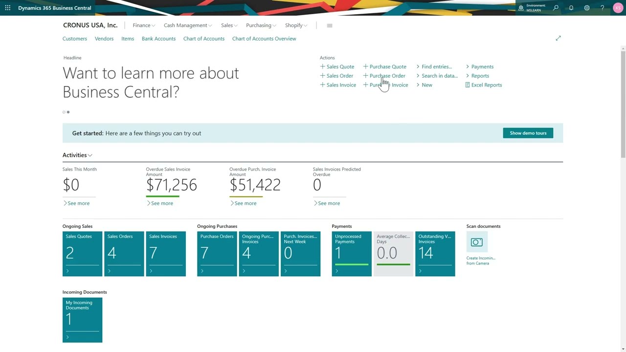Click the camera icon under Scan documents
Viewport: 626px width, 352px height.
[476, 242]
